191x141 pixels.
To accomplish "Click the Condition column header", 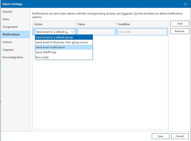I will click(142, 24).
